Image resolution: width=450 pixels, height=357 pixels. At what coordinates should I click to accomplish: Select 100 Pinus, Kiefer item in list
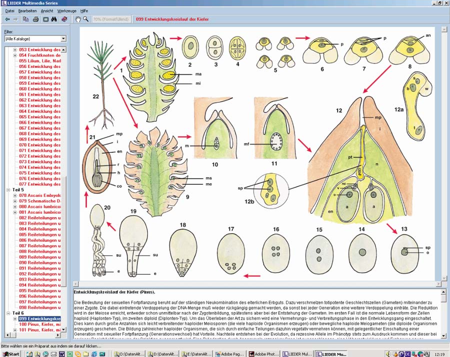click(40, 324)
